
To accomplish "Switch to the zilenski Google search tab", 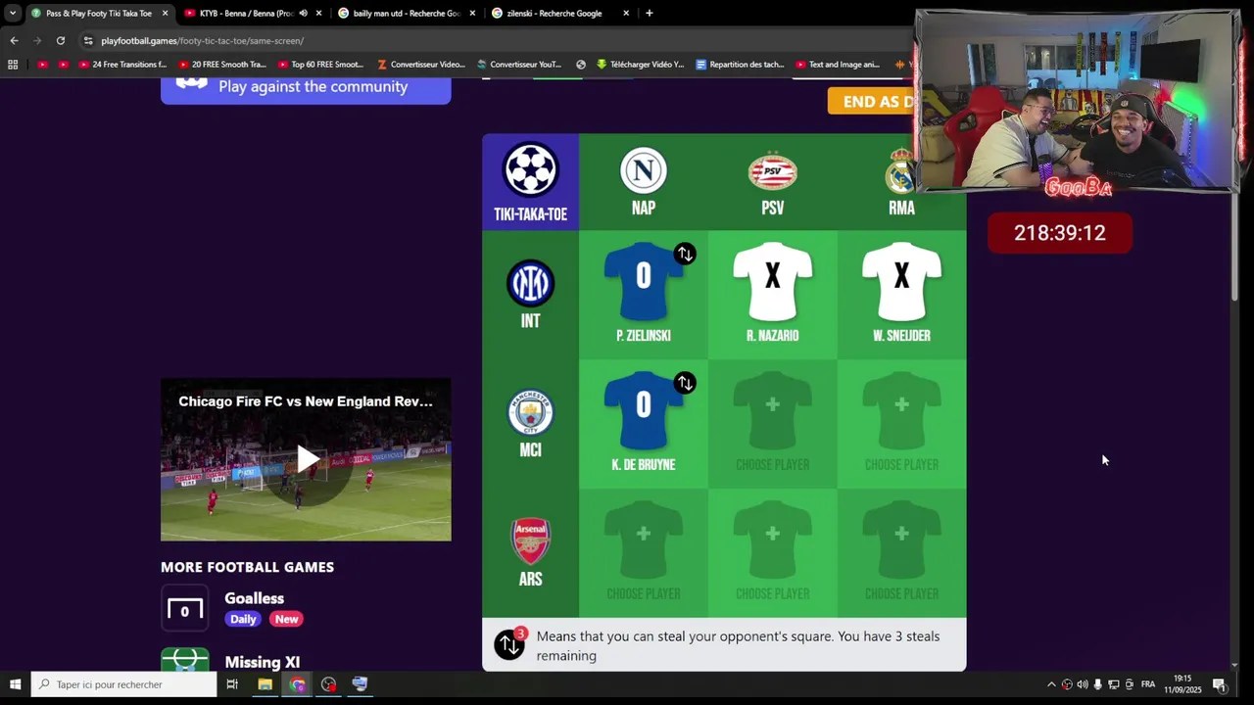I will pyautogui.click(x=555, y=14).
